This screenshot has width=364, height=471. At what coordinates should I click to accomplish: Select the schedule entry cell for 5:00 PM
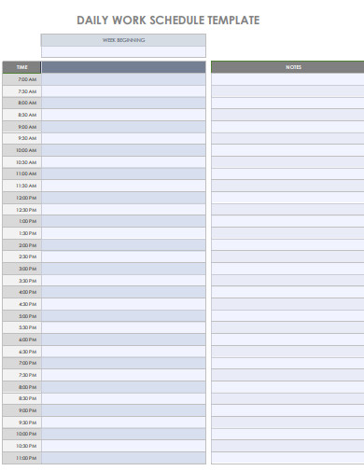(123, 316)
